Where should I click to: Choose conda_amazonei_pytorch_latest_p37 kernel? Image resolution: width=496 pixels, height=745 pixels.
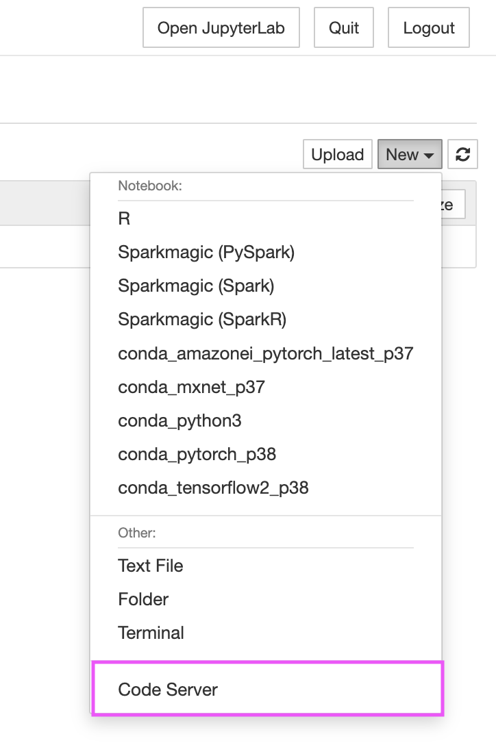click(x=266, y=353)
